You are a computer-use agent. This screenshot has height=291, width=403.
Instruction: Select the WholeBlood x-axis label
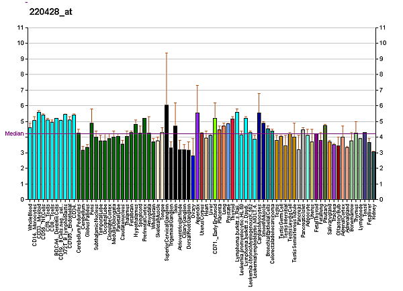point(31,217)
